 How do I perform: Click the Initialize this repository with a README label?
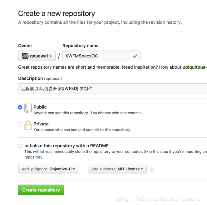(67, 146)
